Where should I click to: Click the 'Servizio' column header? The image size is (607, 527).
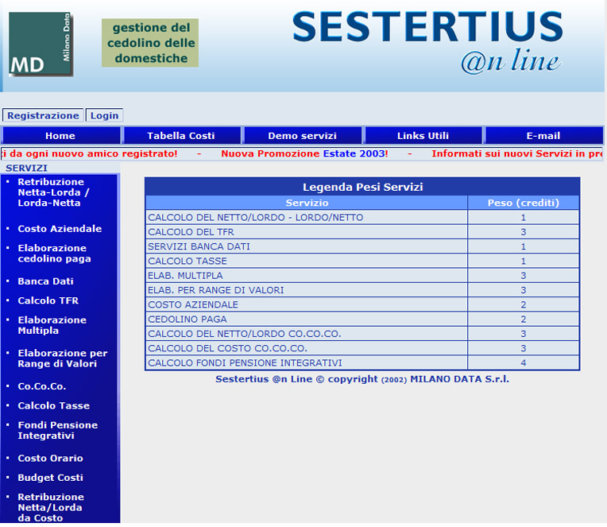[307, 203]
